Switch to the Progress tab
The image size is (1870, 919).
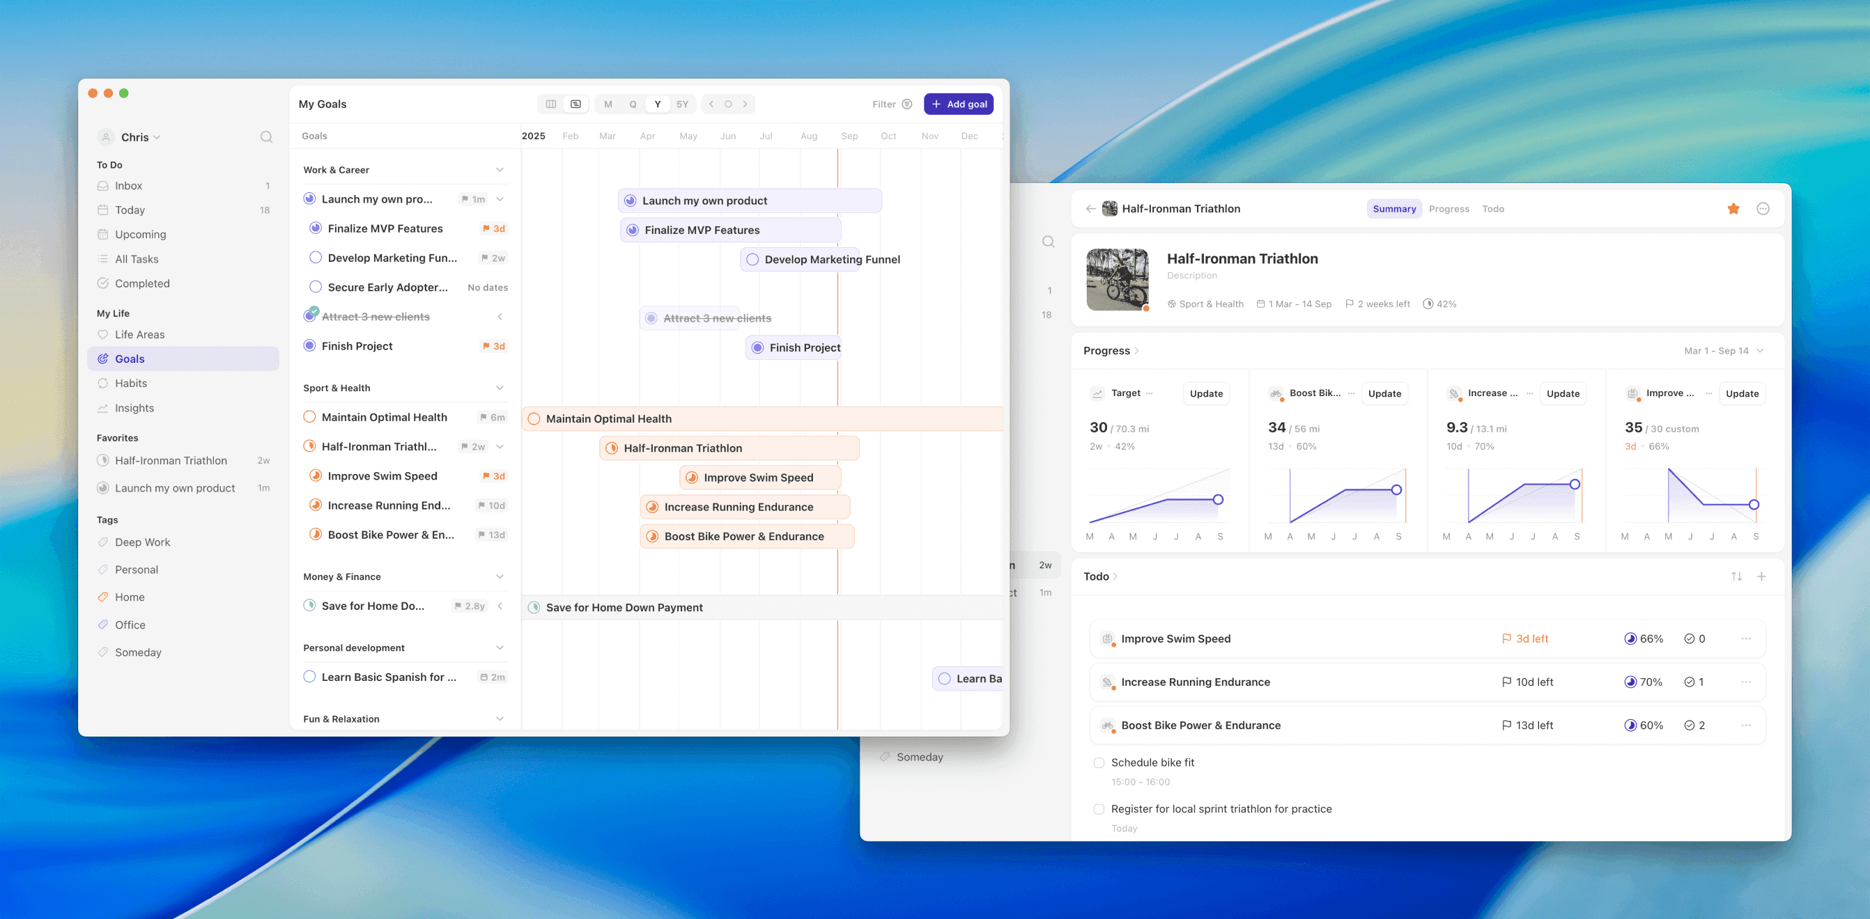click(1449, 209)
